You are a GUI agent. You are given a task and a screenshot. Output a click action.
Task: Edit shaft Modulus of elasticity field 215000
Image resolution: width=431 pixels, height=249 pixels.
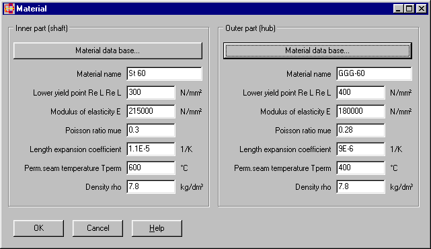(151, 111)
